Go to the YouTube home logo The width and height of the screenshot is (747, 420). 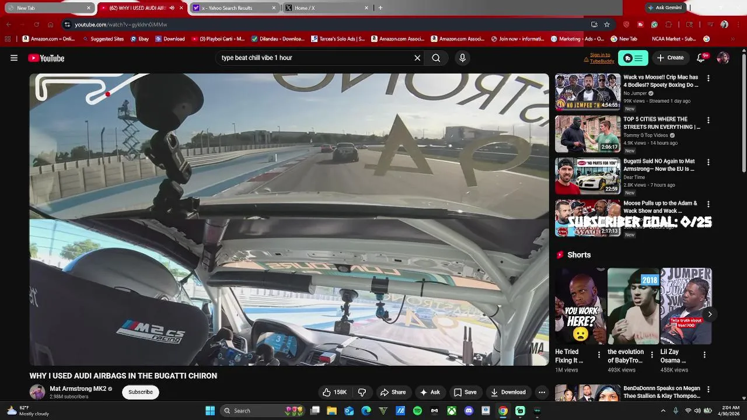46,58
